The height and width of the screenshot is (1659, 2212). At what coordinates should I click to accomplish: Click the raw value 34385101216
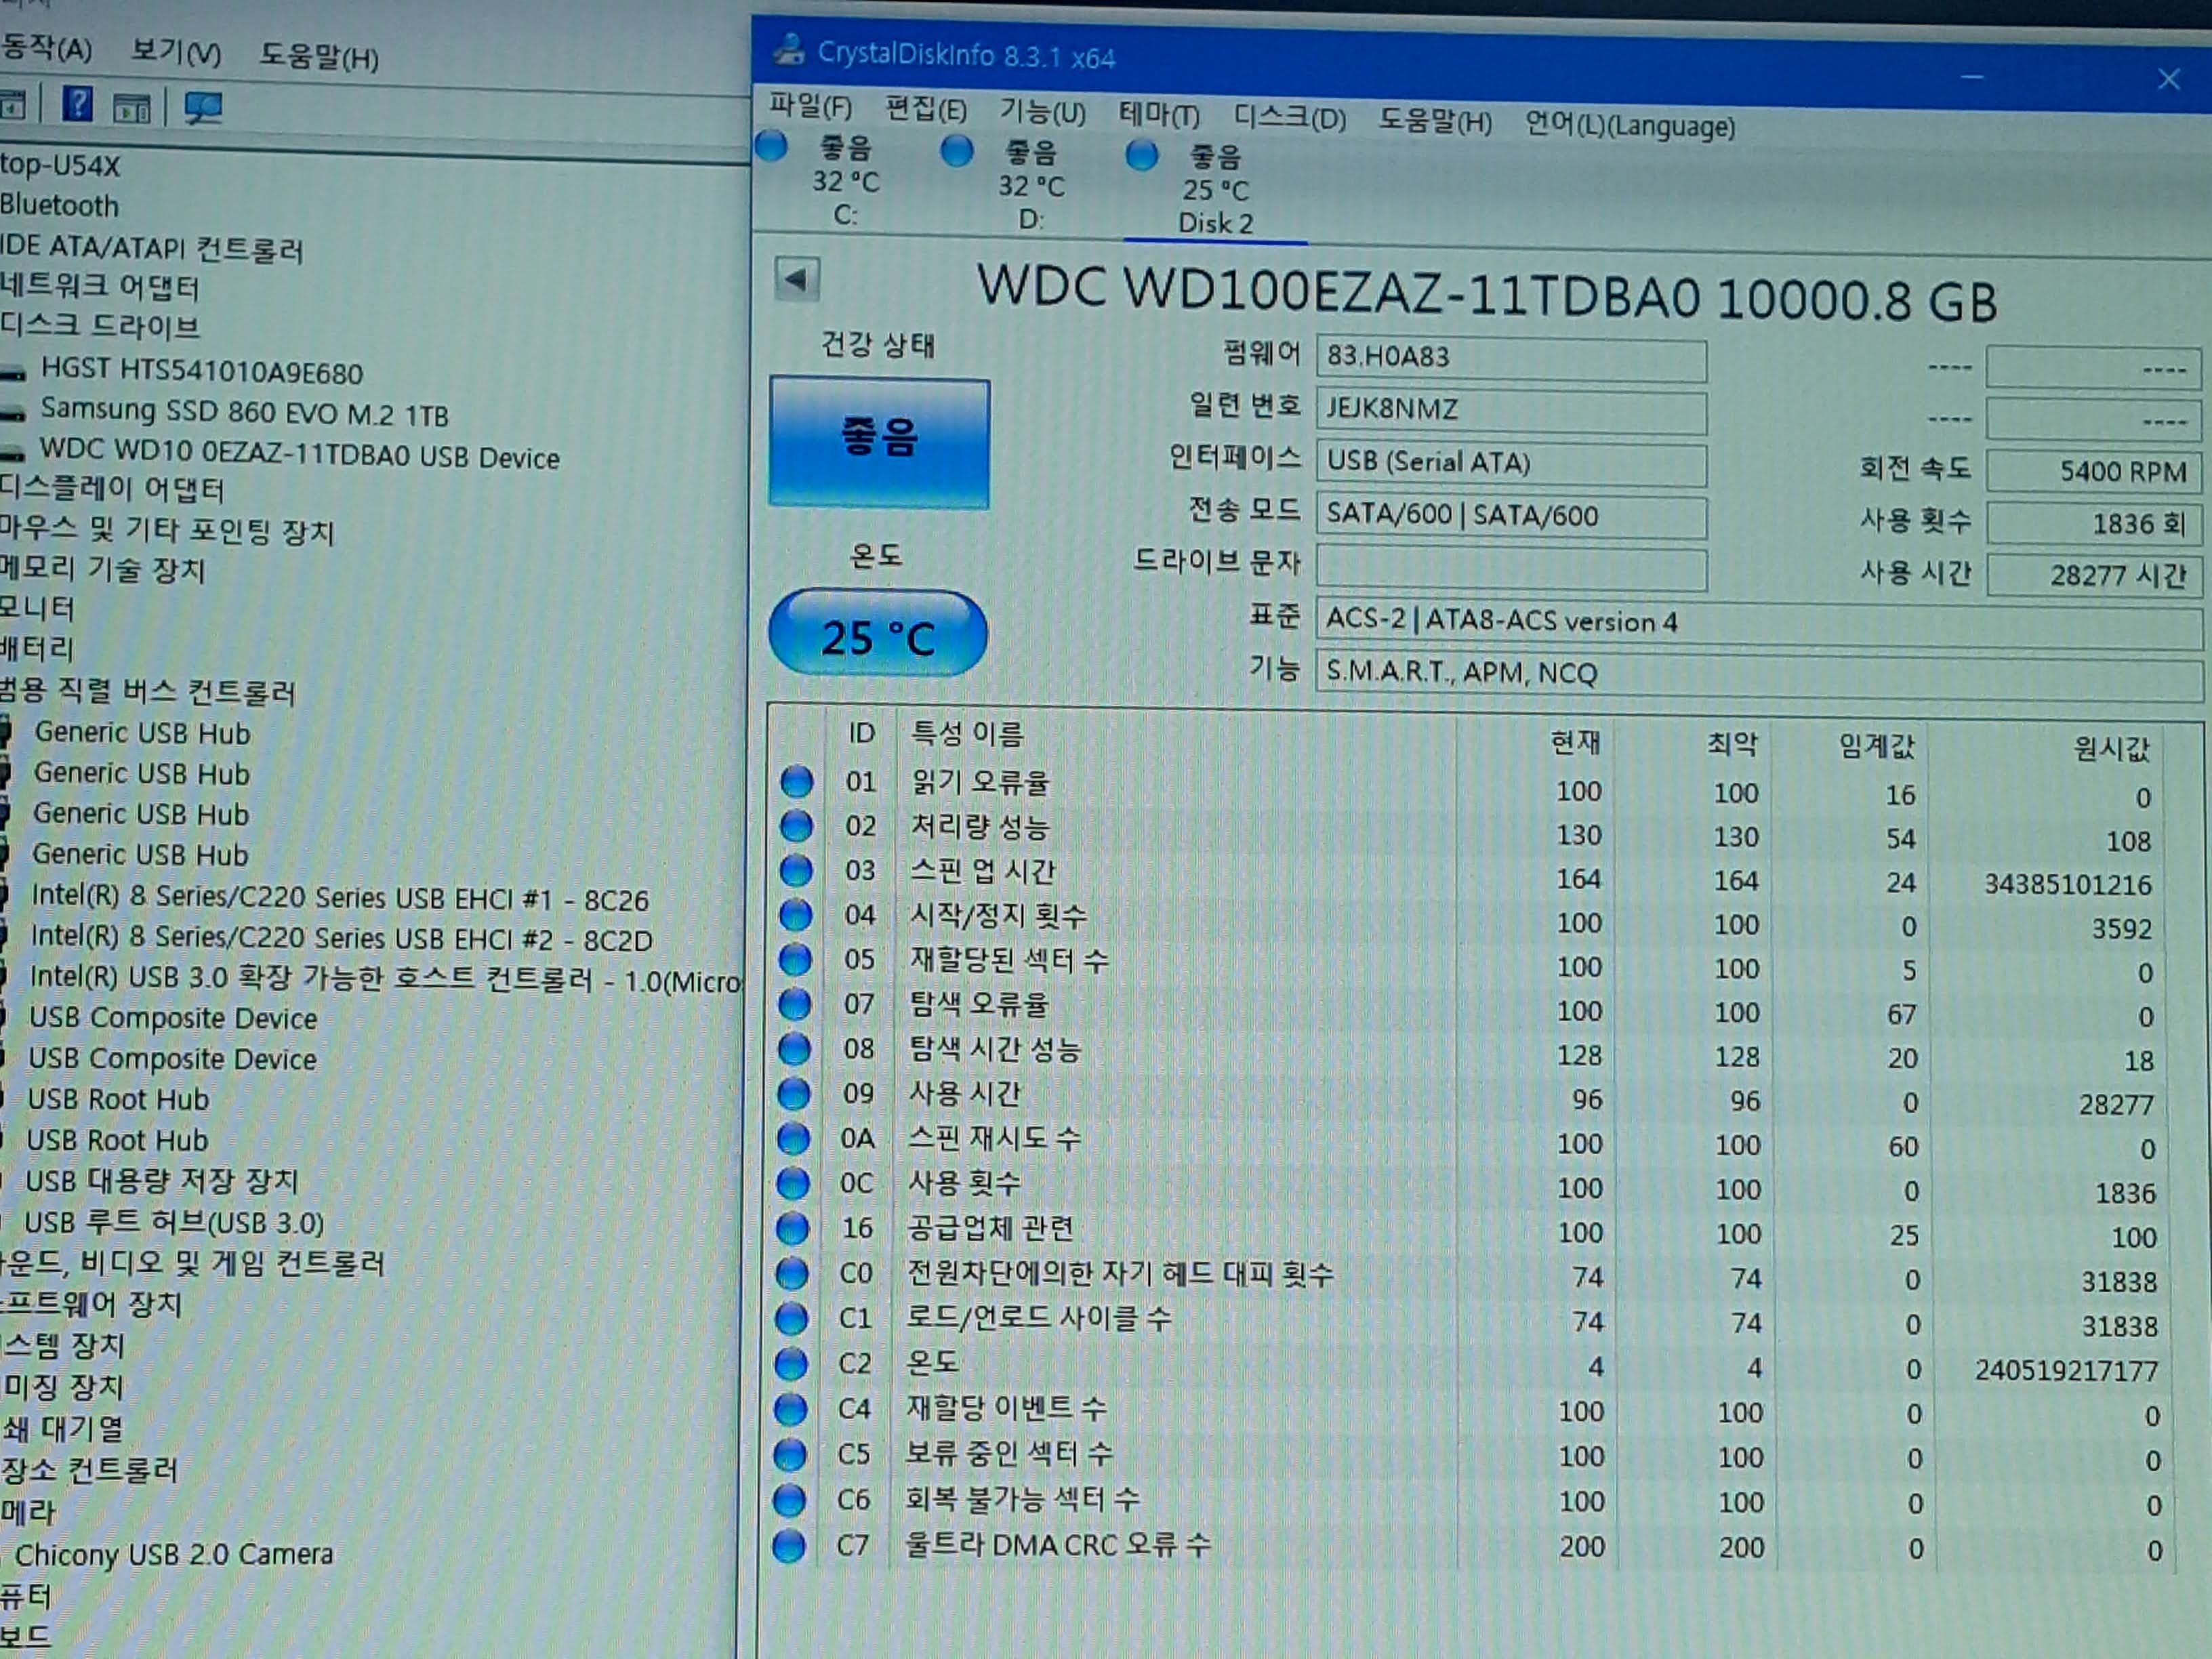point(2067,885)
